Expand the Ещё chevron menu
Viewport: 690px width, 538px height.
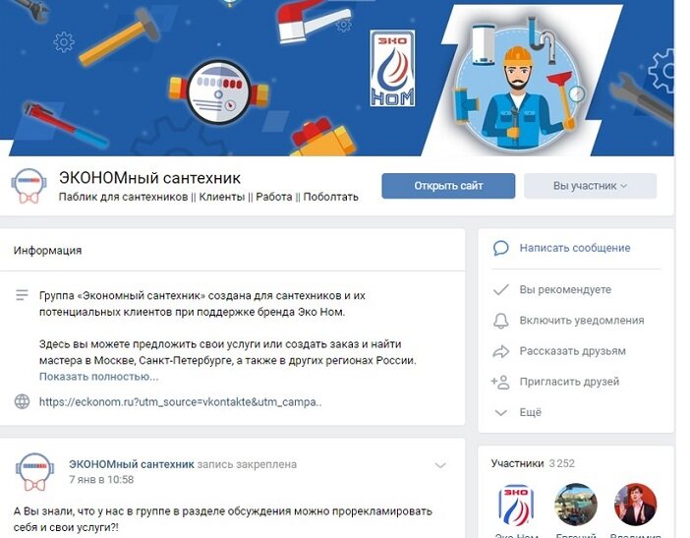point(500,412)
